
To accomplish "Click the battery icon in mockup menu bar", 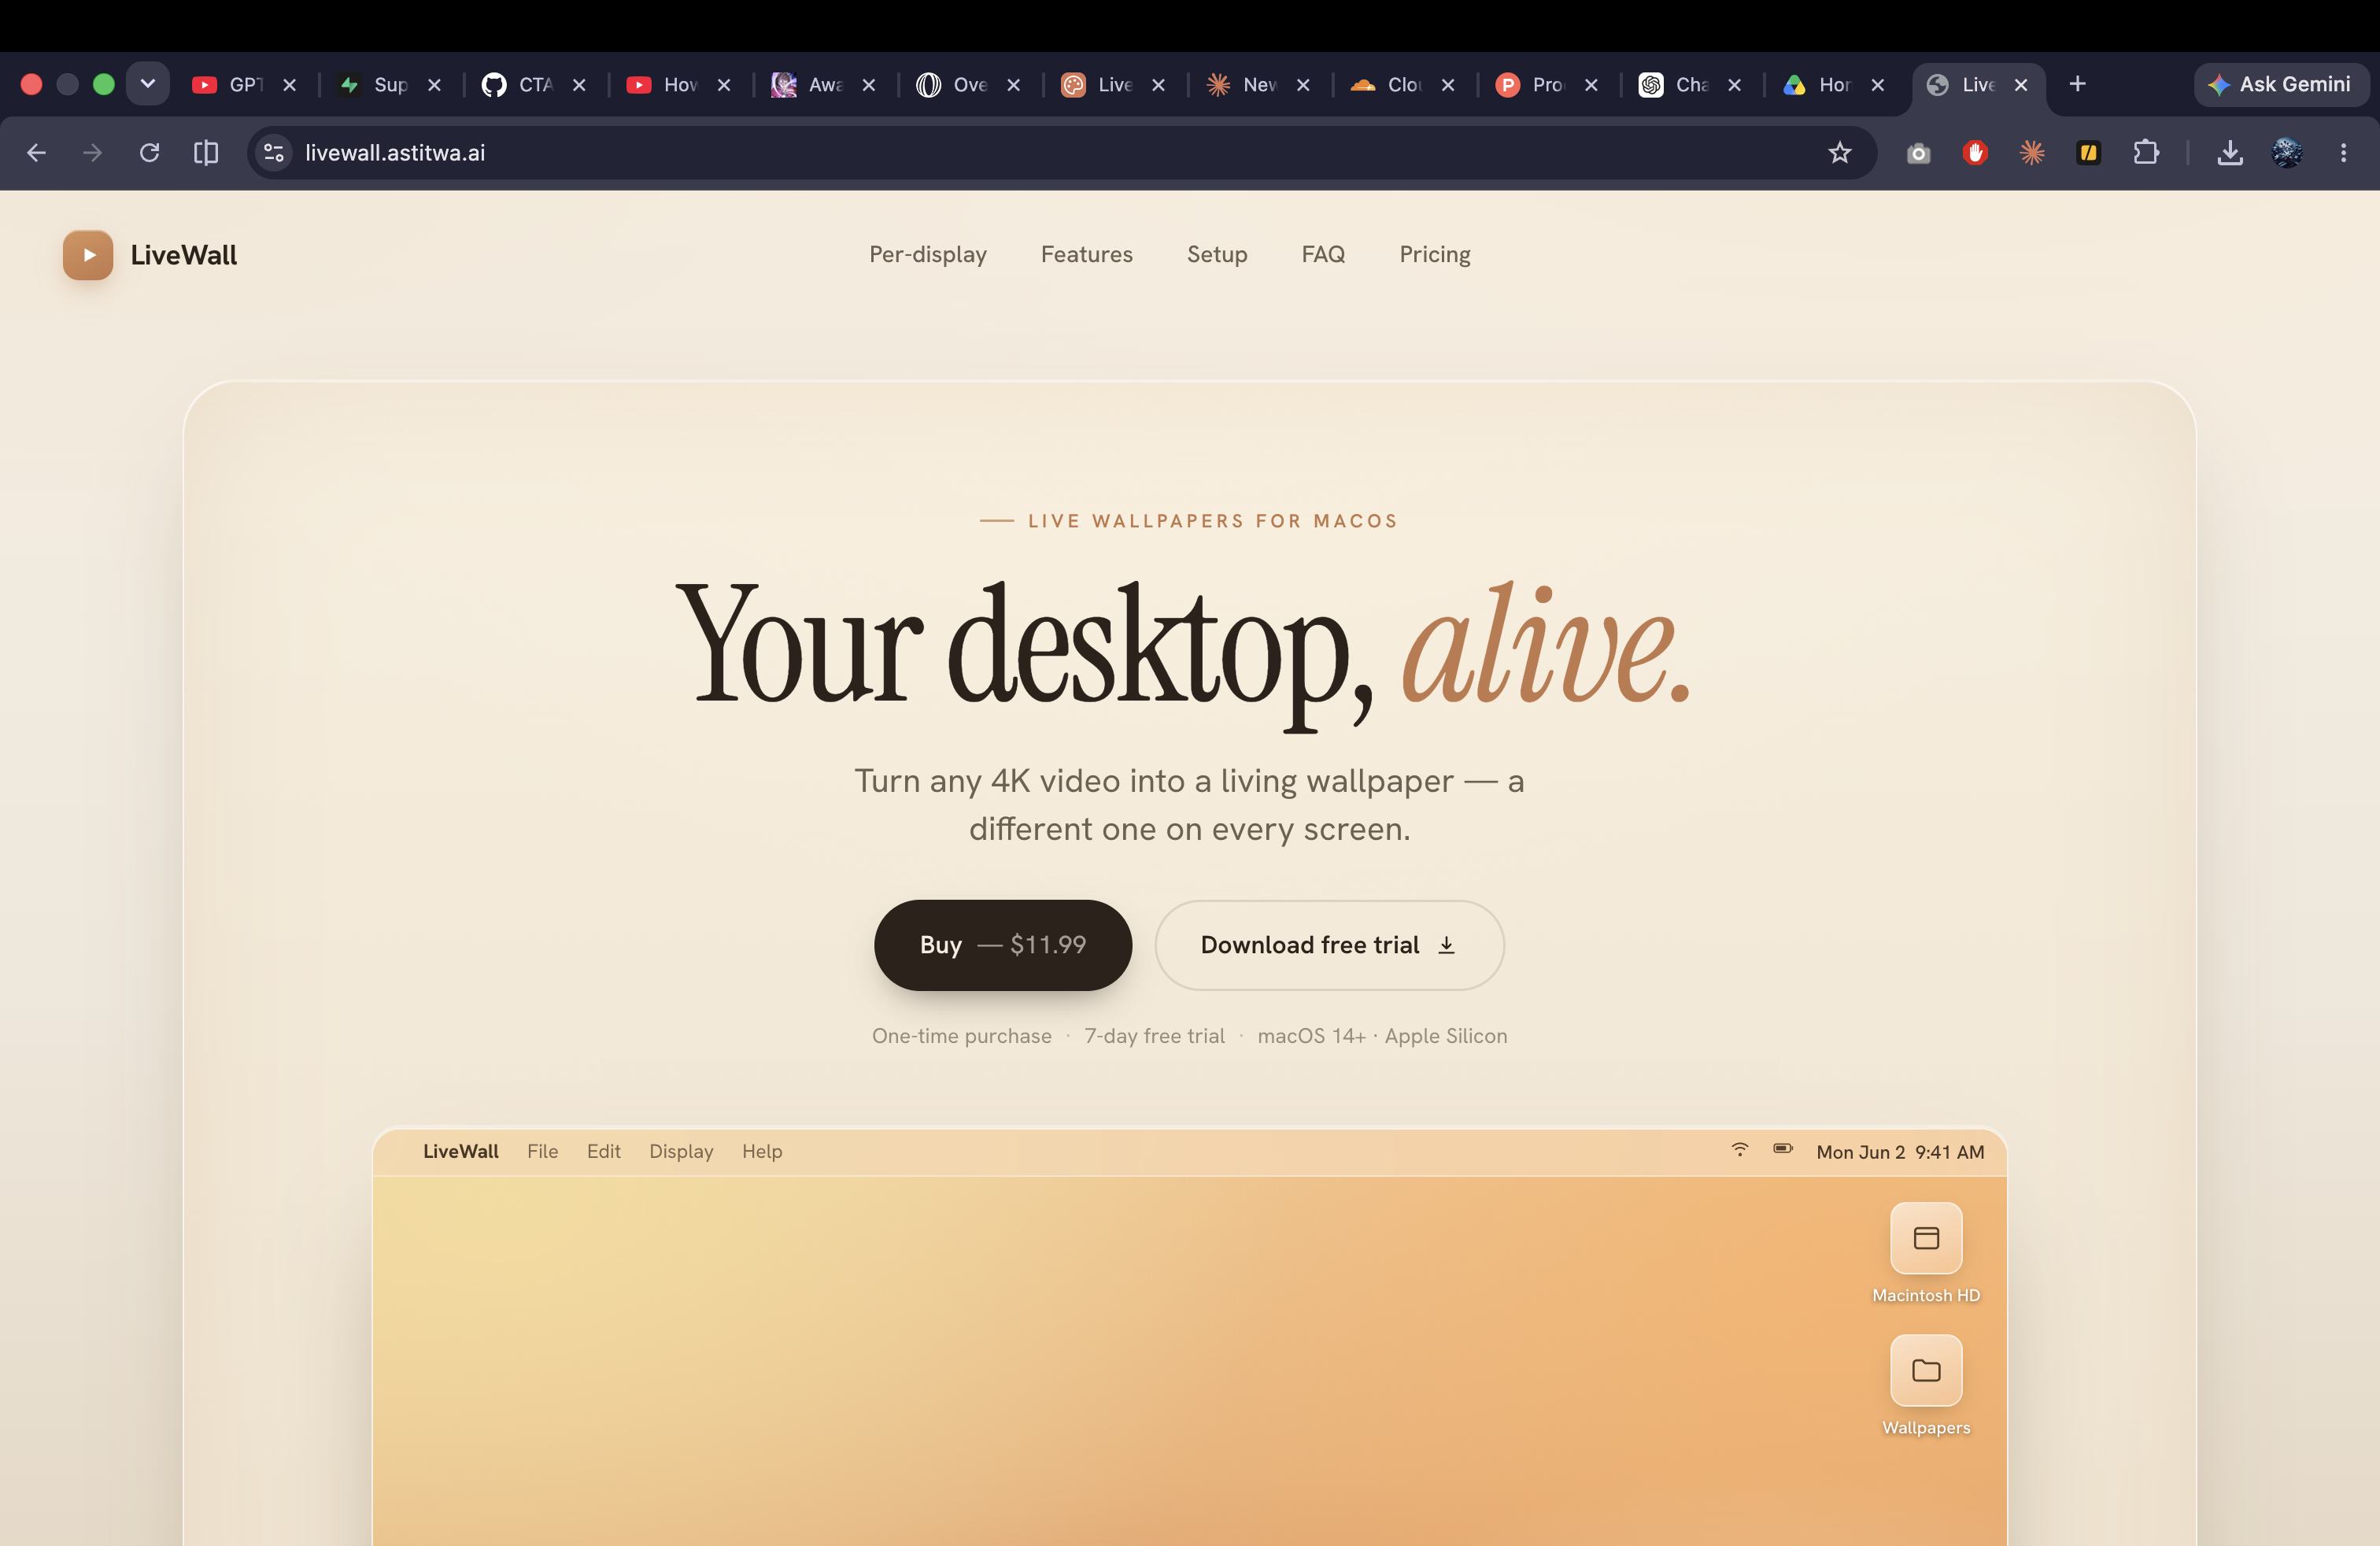I will point(1783,1148).
